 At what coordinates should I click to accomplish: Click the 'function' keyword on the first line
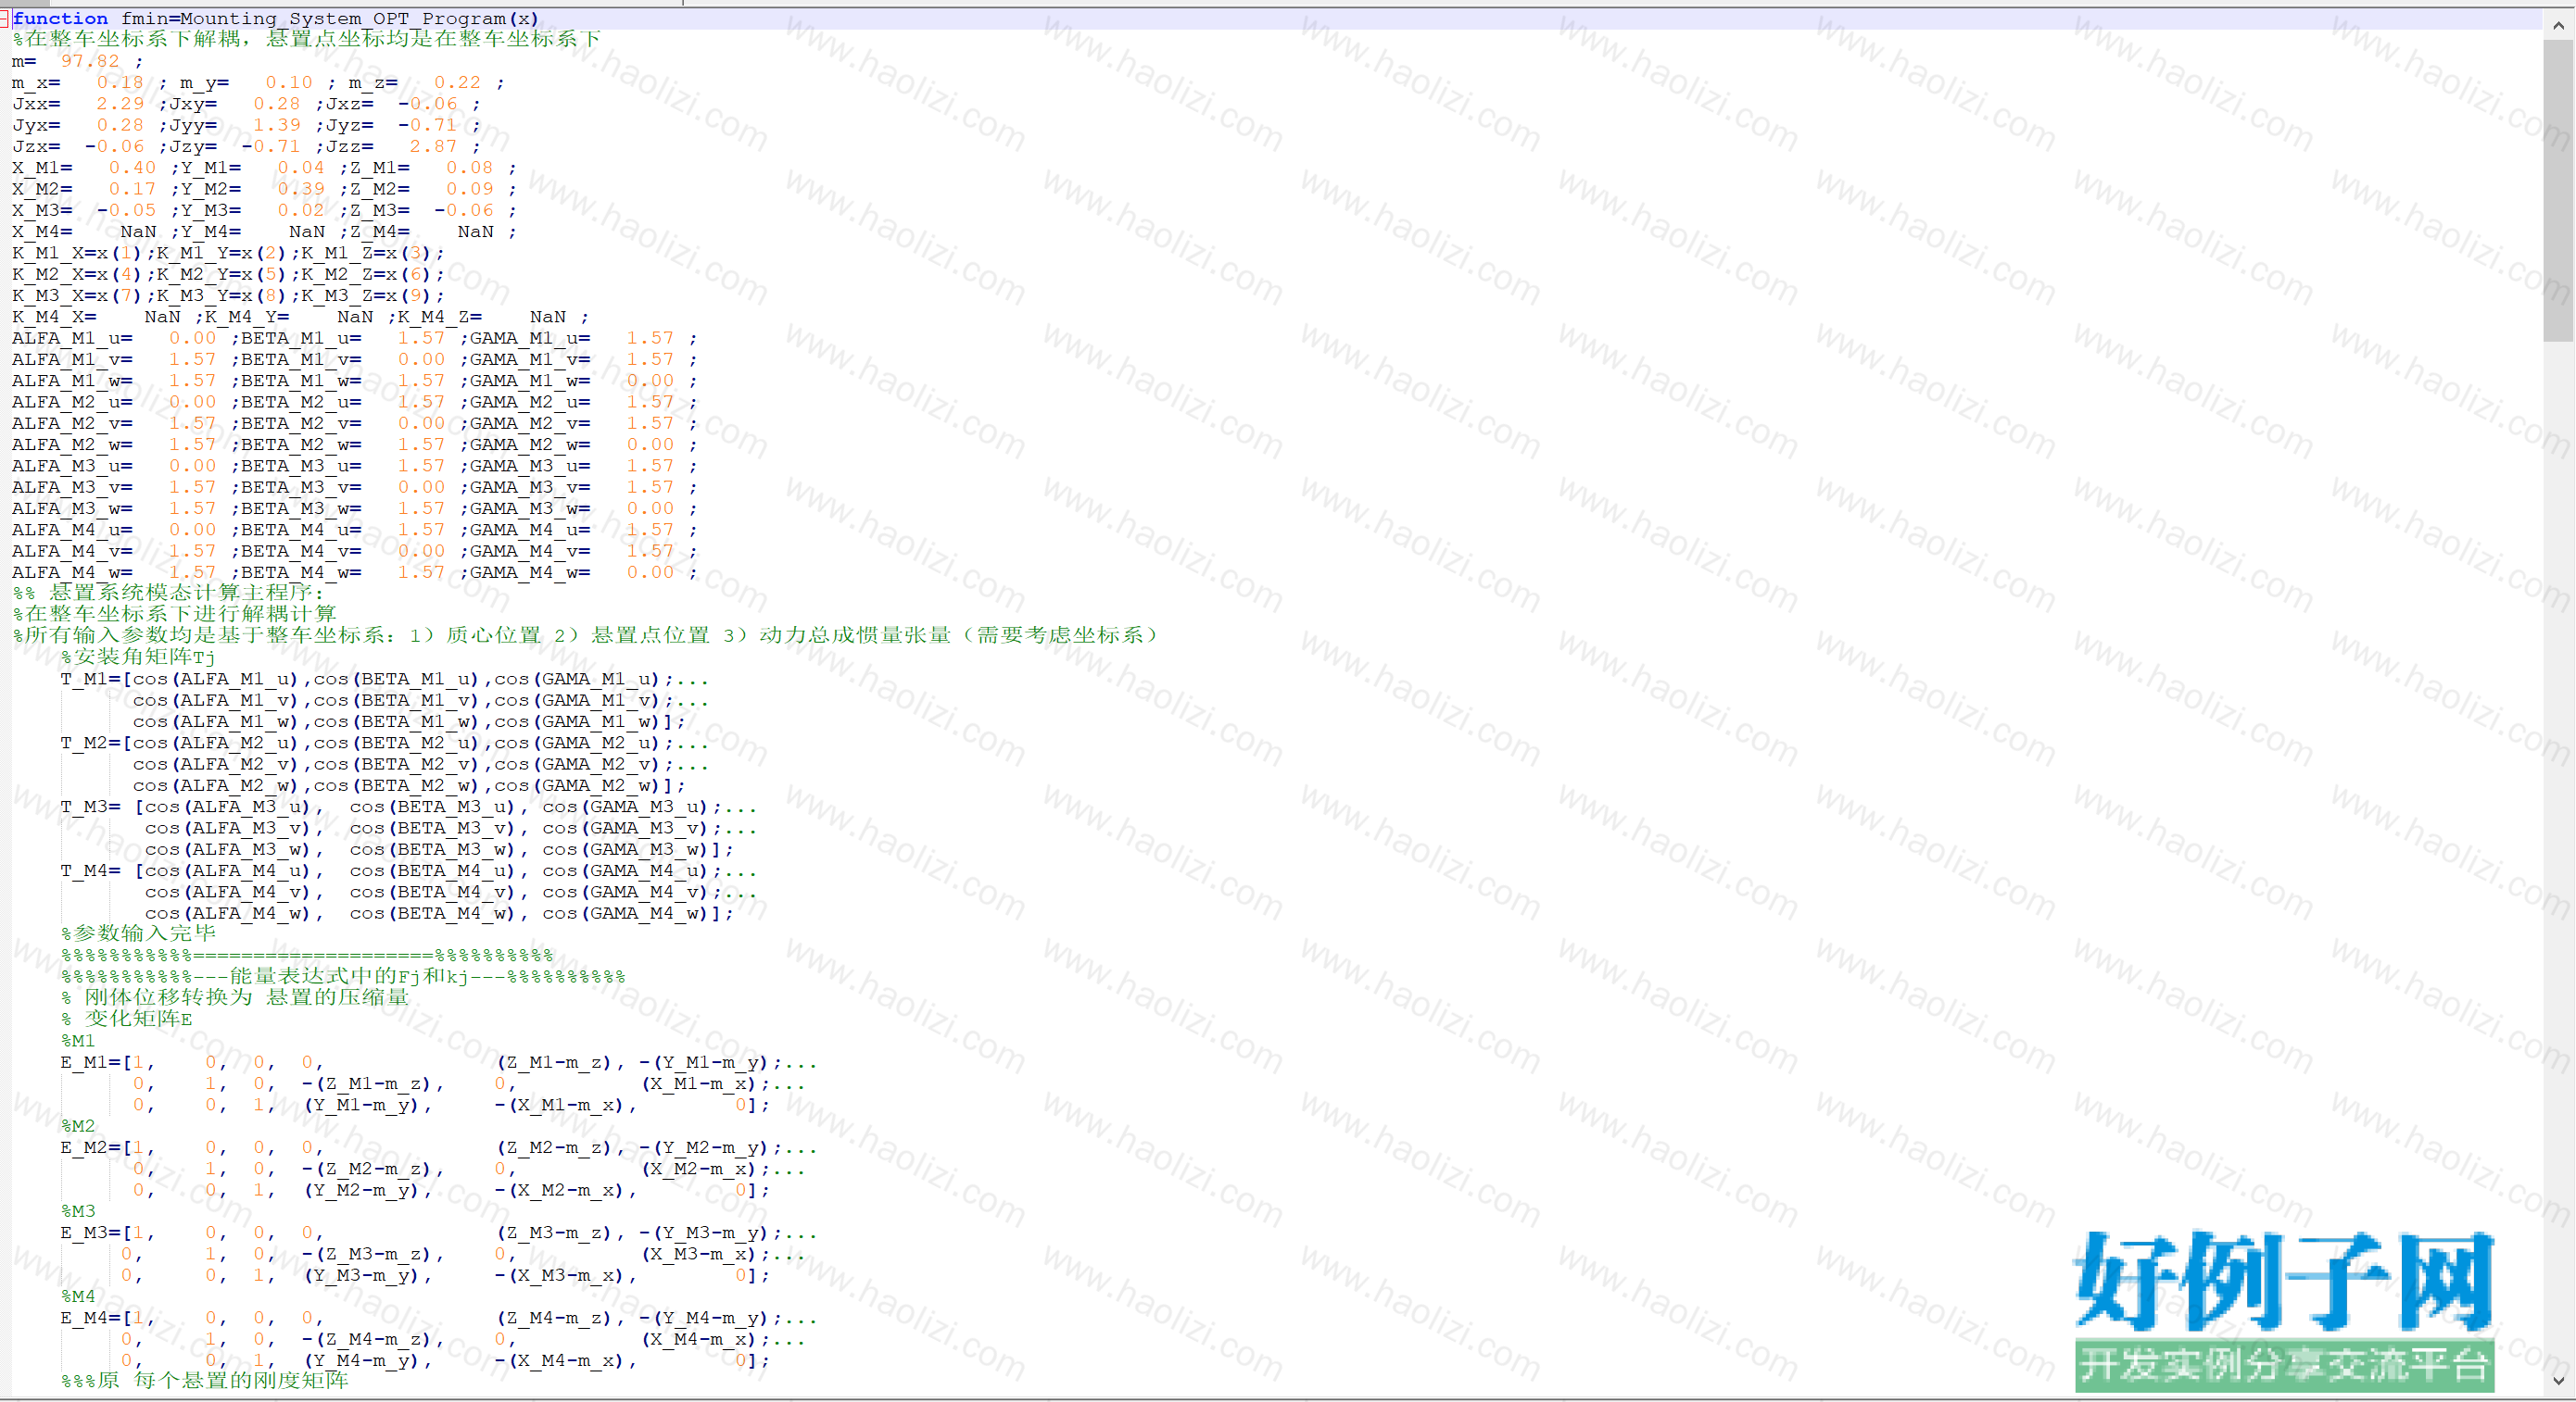pos(60,19)
